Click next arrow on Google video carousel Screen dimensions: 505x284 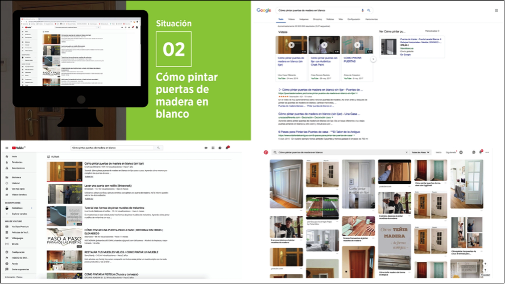click(373, 59)
